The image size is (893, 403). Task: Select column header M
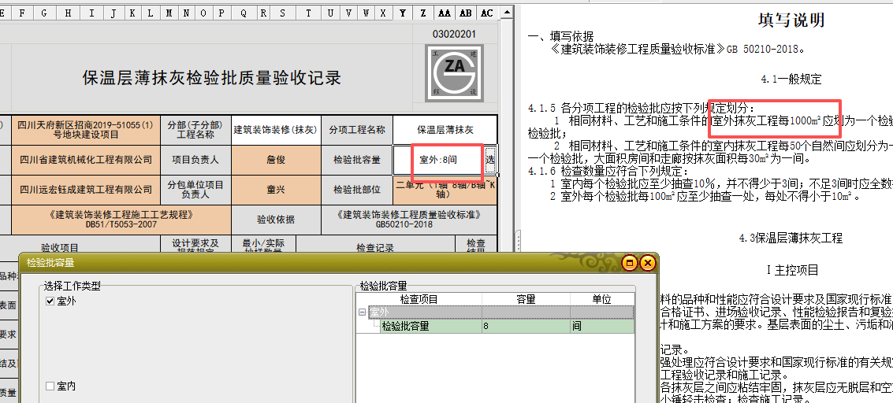[169, 13]
